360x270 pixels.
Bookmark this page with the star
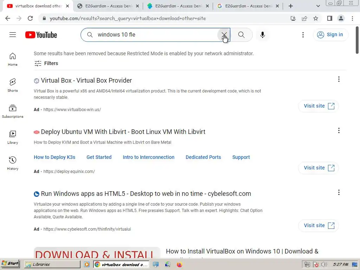(316, 18)
